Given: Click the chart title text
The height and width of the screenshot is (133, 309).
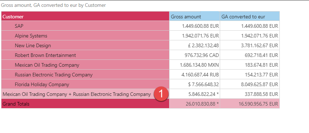Looking at the screenshot, I should [53, 5].
